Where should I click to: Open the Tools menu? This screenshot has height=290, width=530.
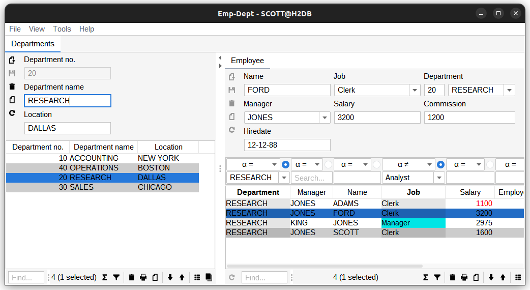coord(62,29)
